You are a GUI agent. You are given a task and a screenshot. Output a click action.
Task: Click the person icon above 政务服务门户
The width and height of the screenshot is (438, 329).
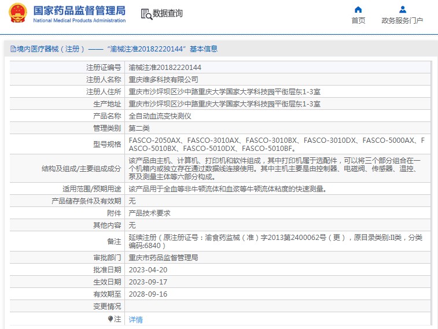402,9
